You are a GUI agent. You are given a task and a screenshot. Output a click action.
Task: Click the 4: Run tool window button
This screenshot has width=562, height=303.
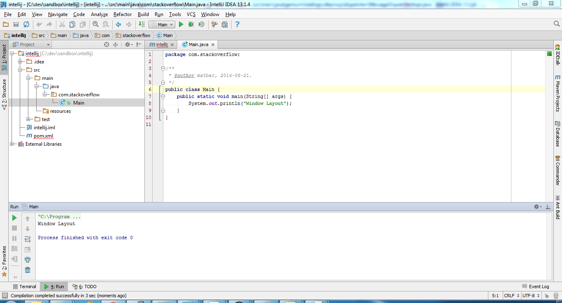click(54, 287)
